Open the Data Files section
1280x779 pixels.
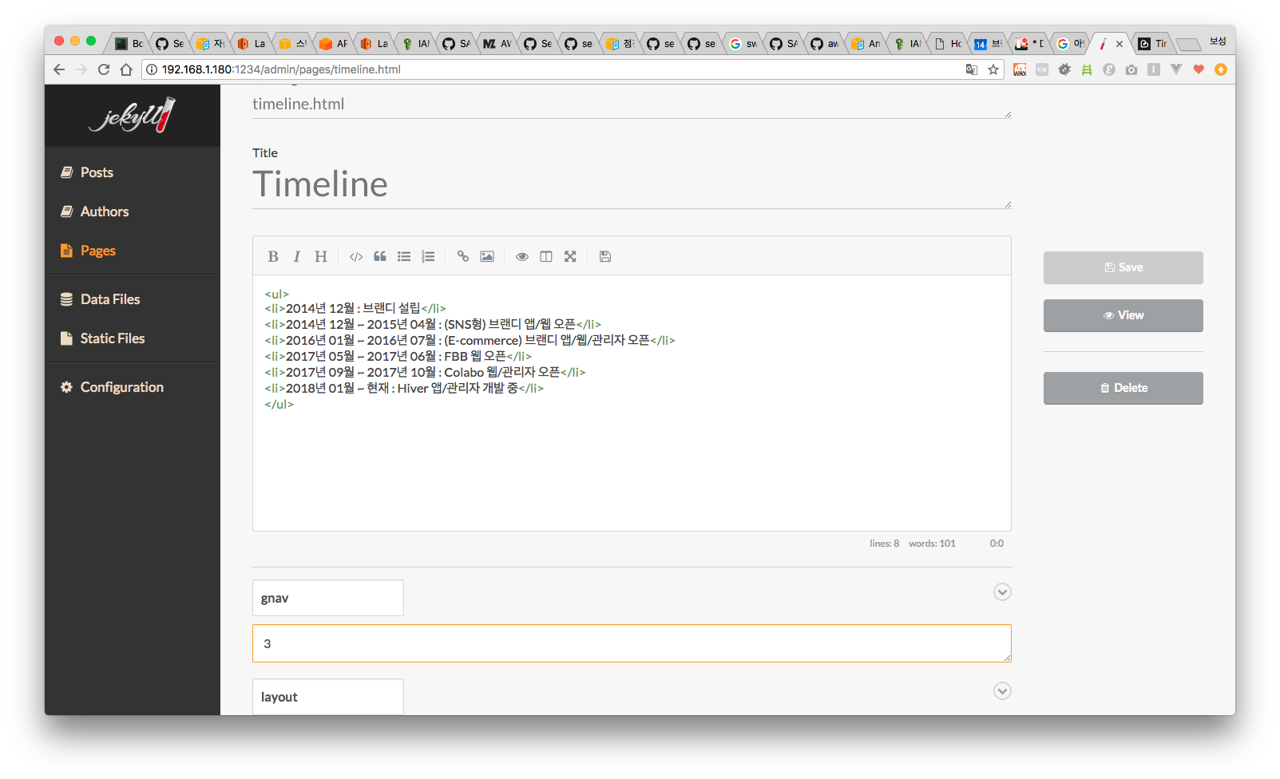[109, 299]
